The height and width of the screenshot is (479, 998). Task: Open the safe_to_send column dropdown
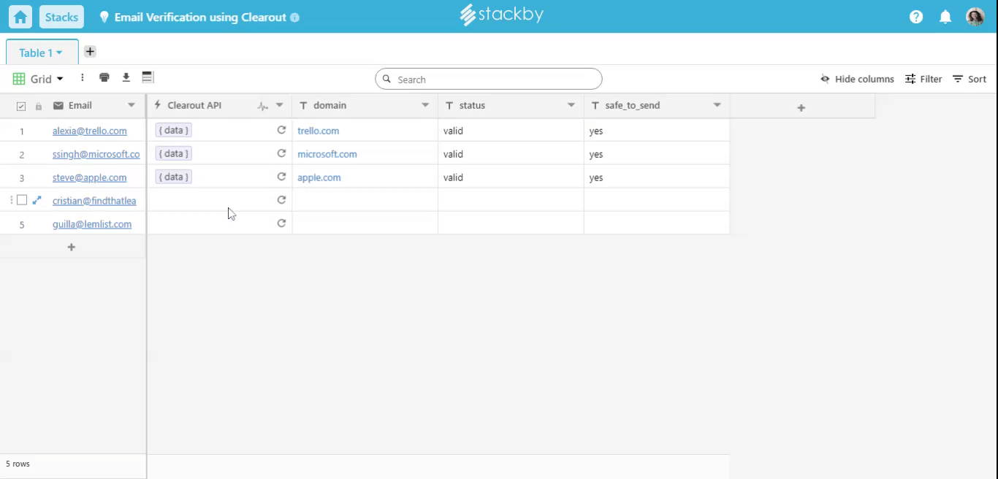click(717, 105)
